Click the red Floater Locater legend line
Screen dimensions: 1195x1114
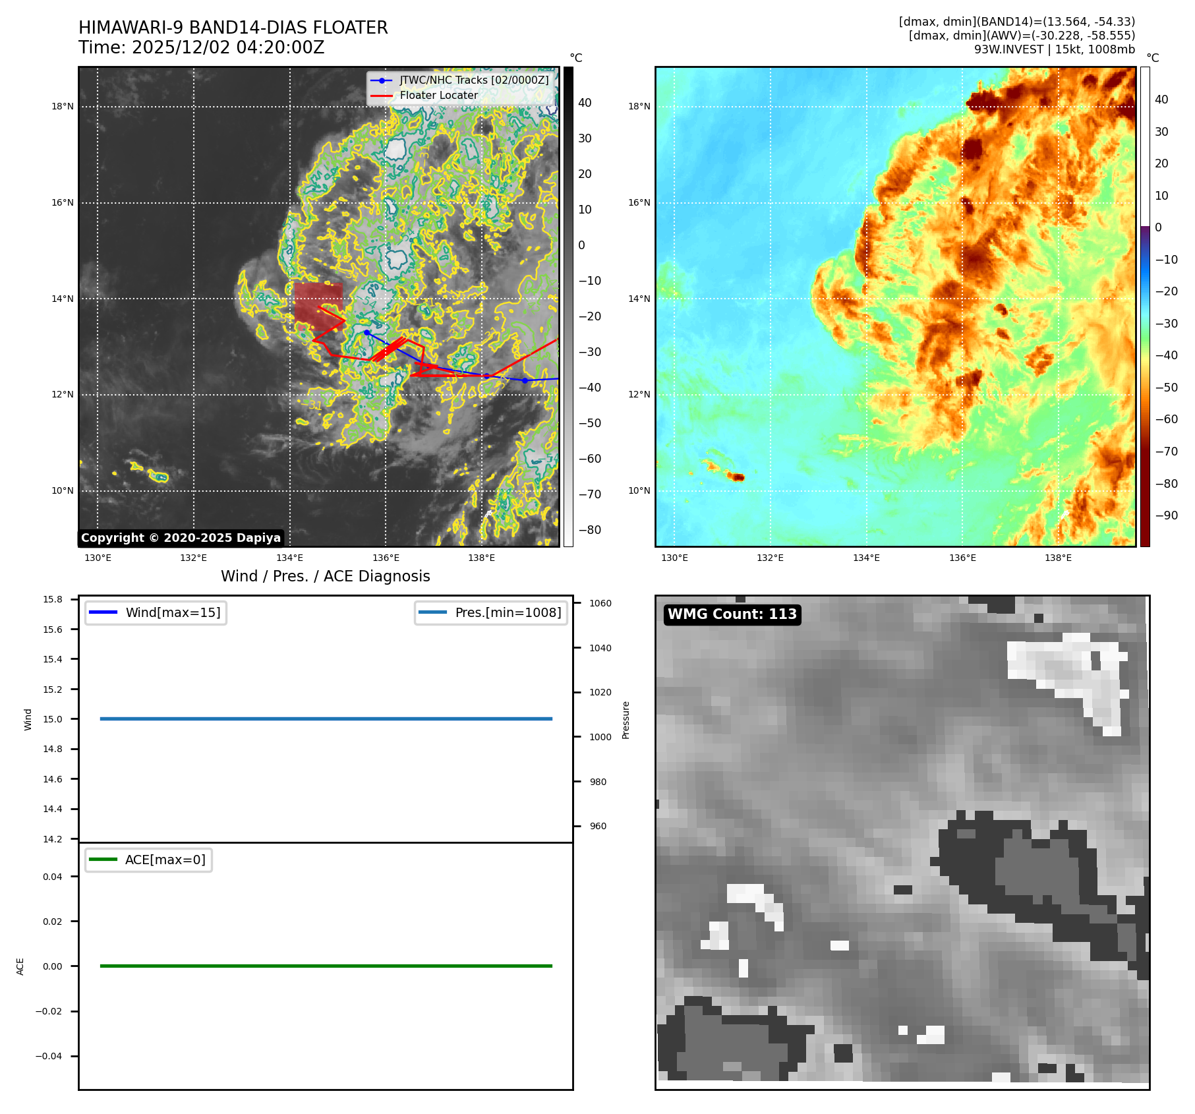click(x=382, y=96)
